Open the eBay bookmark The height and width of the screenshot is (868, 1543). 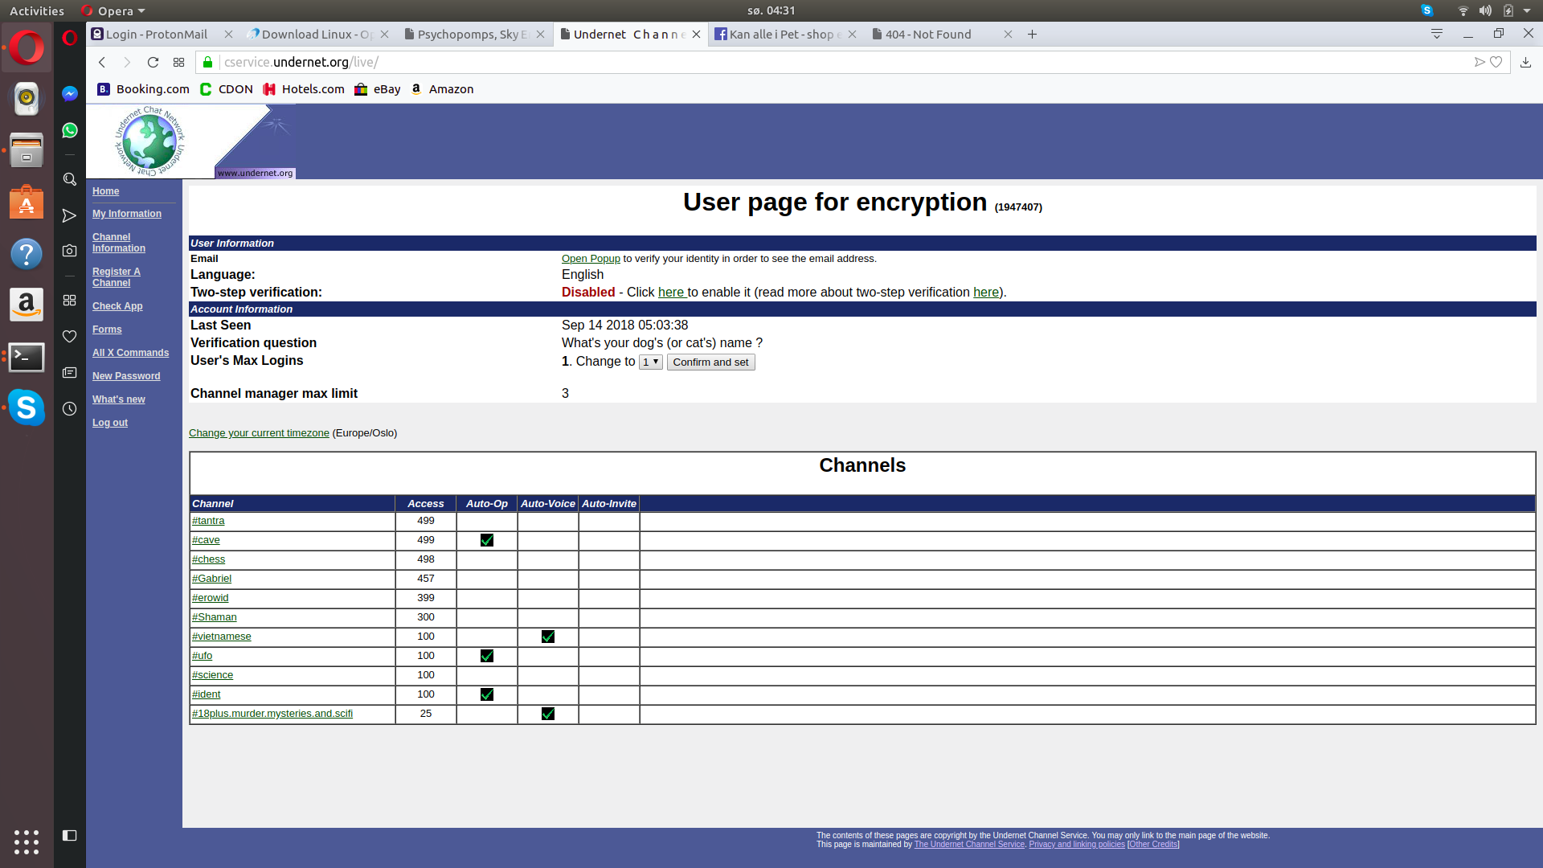point(378,89)
